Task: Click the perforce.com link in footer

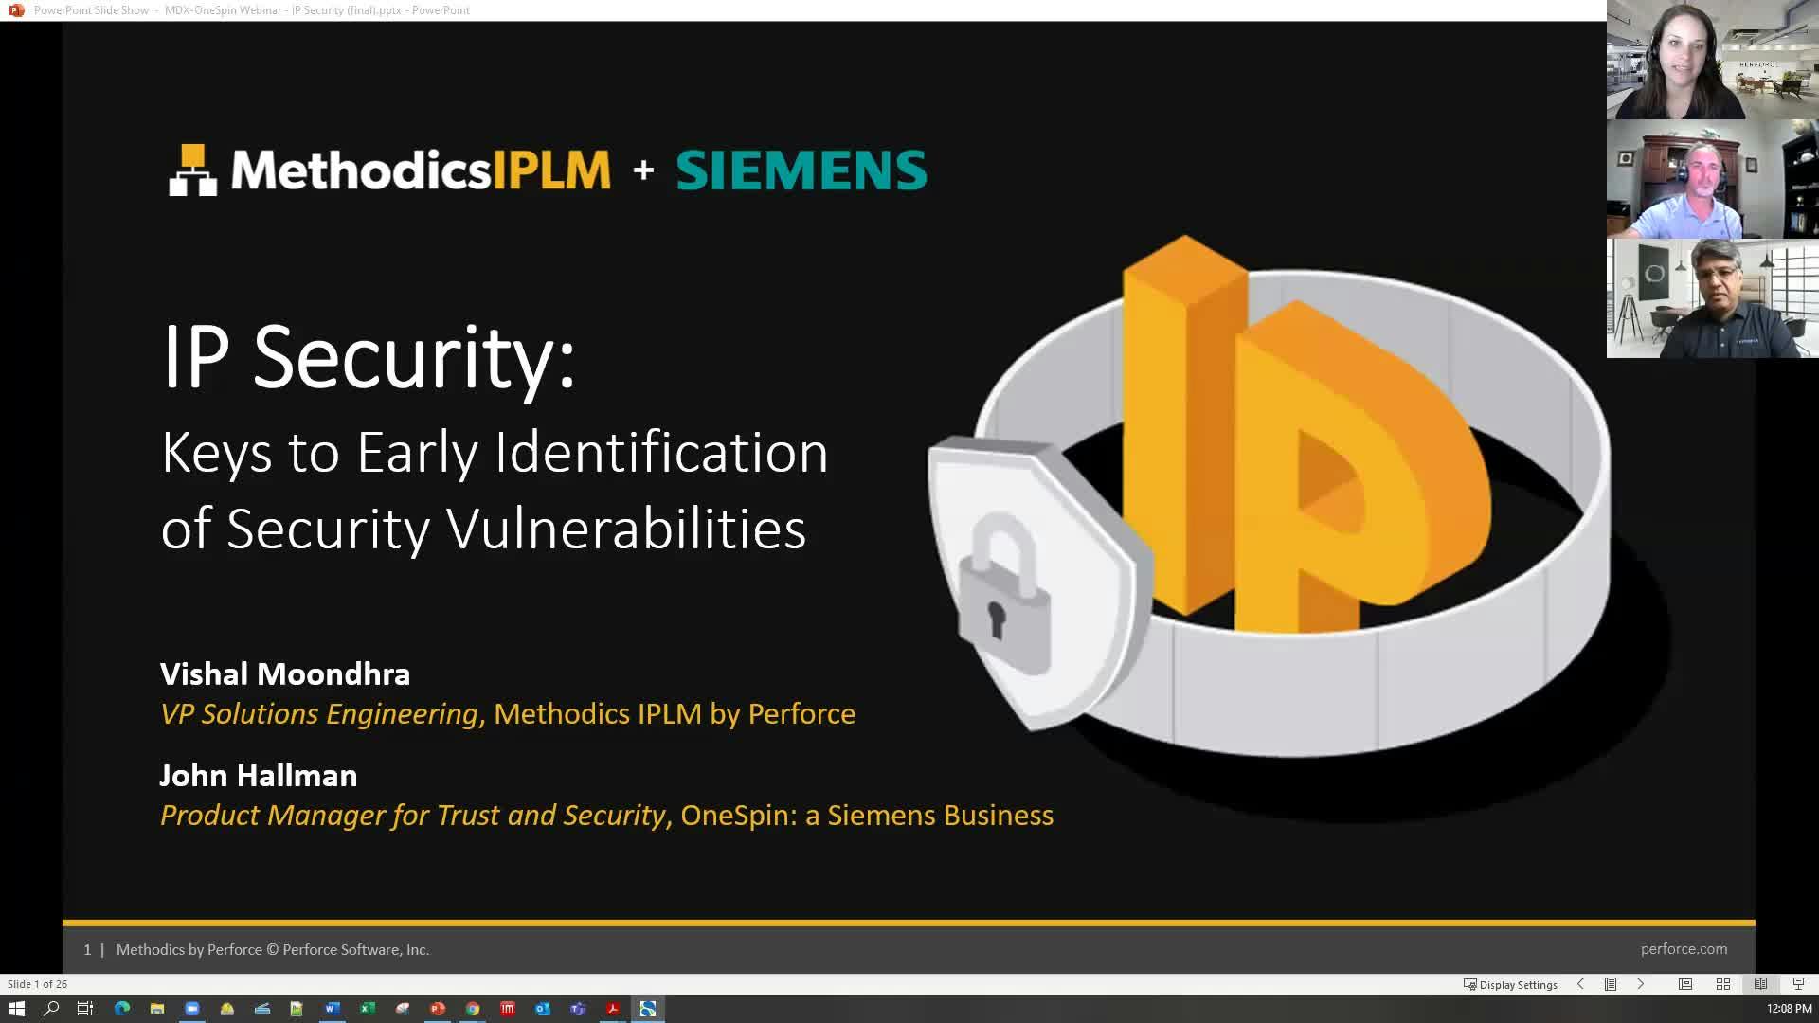Action: point(1683,948)
